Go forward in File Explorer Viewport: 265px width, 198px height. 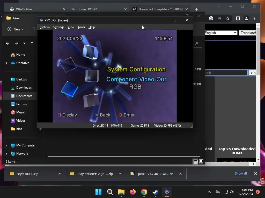click(x=16, y=43)
